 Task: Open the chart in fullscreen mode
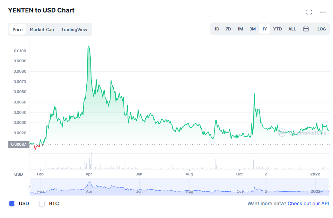[309, 12]
